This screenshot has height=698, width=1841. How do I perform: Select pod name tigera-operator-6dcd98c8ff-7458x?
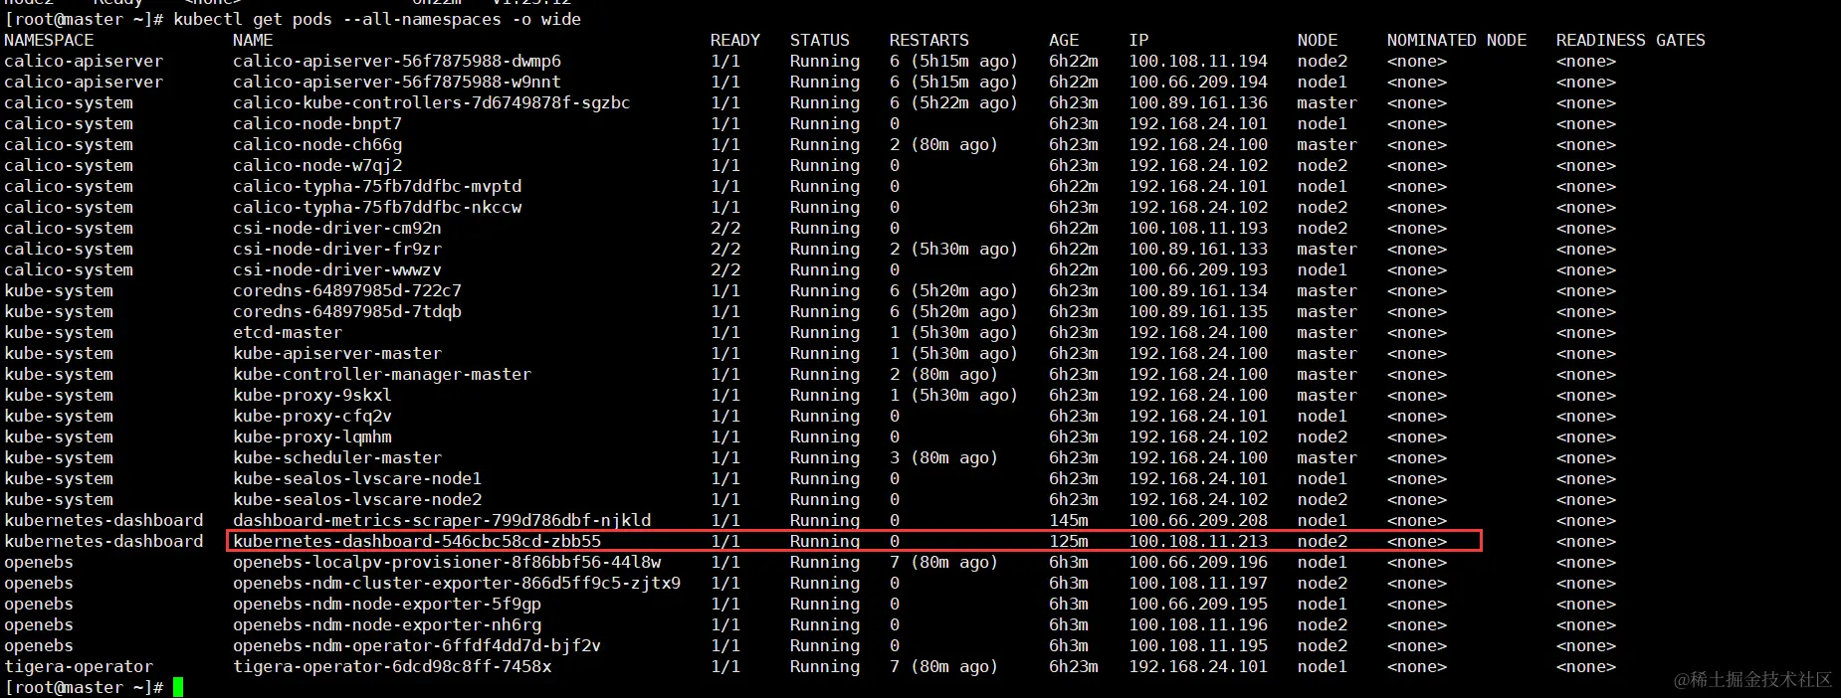click(x=392, y=666)
